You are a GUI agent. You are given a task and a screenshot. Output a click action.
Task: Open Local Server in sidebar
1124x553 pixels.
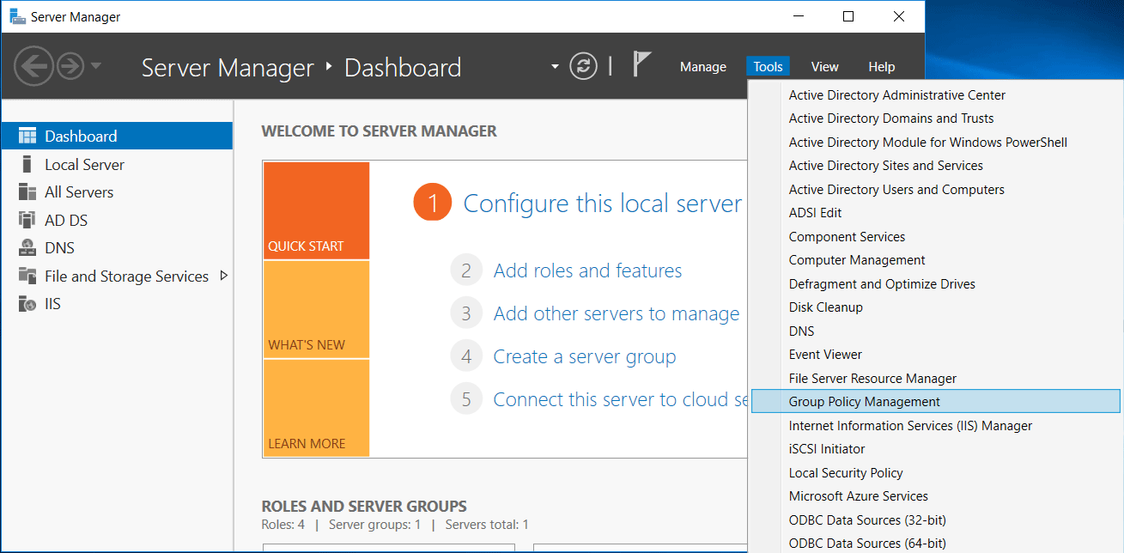[117, 165]
